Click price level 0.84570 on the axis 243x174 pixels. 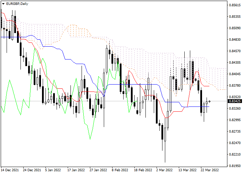(235, 51)
